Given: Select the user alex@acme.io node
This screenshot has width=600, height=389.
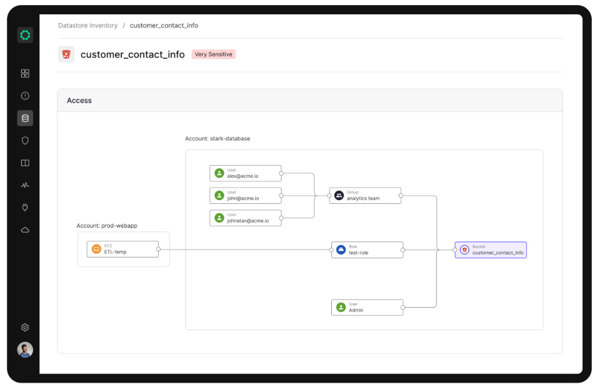Looking at the screenshot, I should [245, 173].
